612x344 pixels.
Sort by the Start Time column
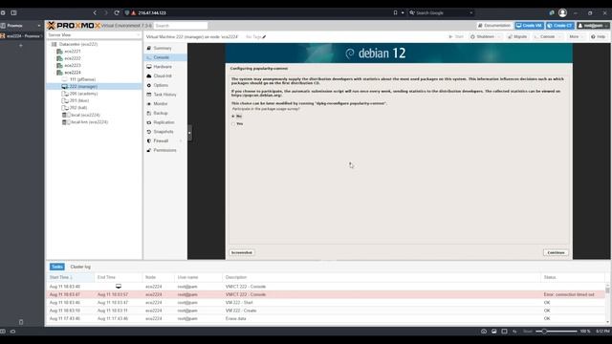pyautogui.click(x=70, y=277)
